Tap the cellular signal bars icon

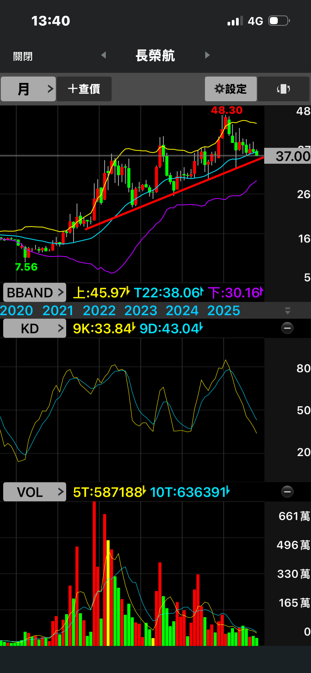point(235,21)
